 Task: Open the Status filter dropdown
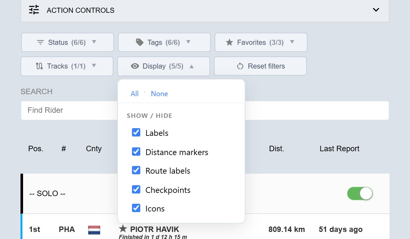(x=68, y=42)
